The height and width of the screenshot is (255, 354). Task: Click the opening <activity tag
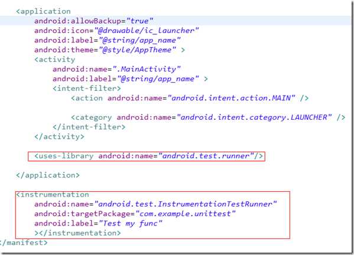point(54,60)
